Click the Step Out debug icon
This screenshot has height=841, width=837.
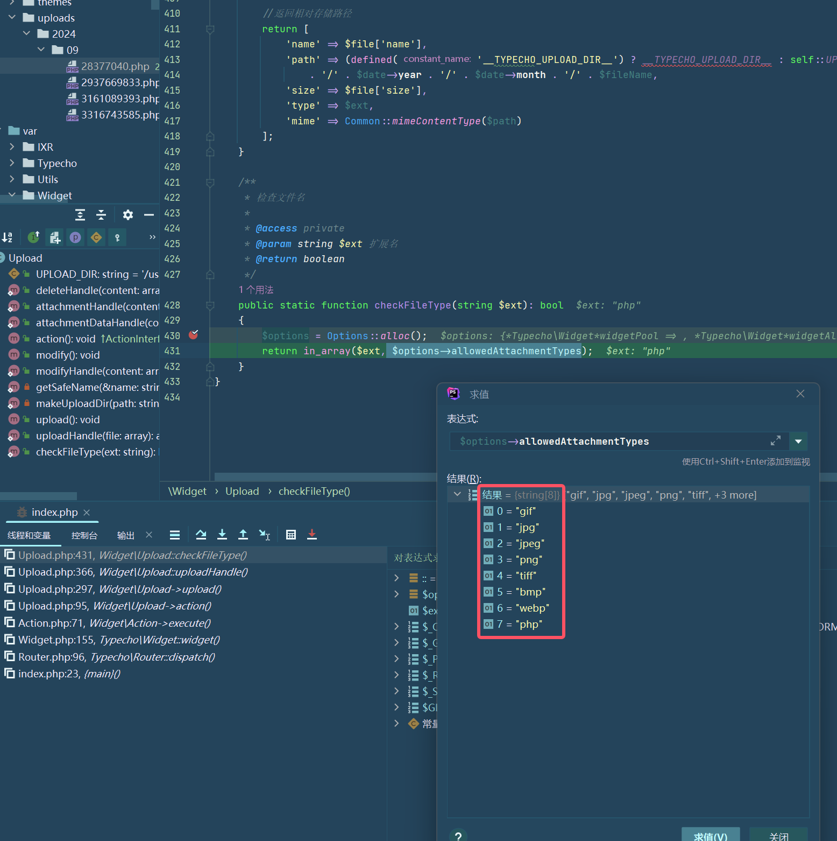243,535
